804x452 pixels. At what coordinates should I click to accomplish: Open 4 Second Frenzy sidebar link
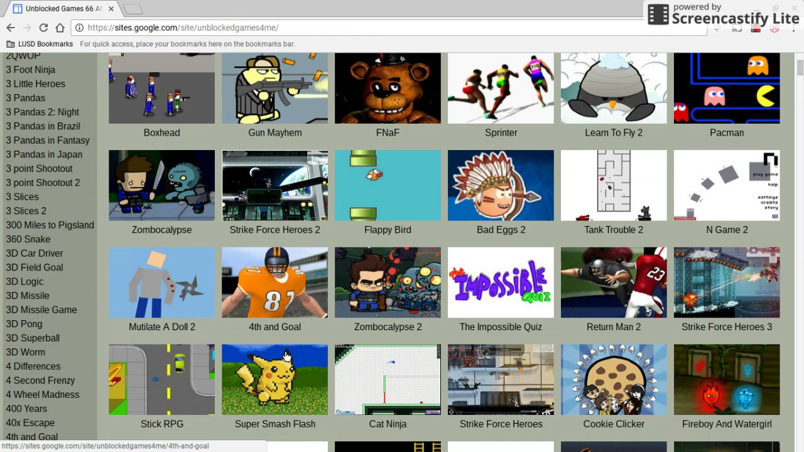[40, 380]
